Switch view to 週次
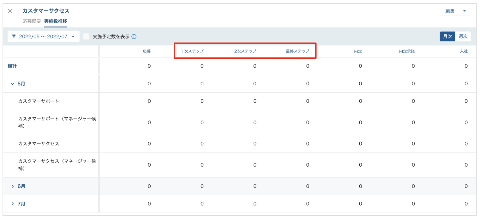Viewport: 480px width, 220px height. pos(463,36)
